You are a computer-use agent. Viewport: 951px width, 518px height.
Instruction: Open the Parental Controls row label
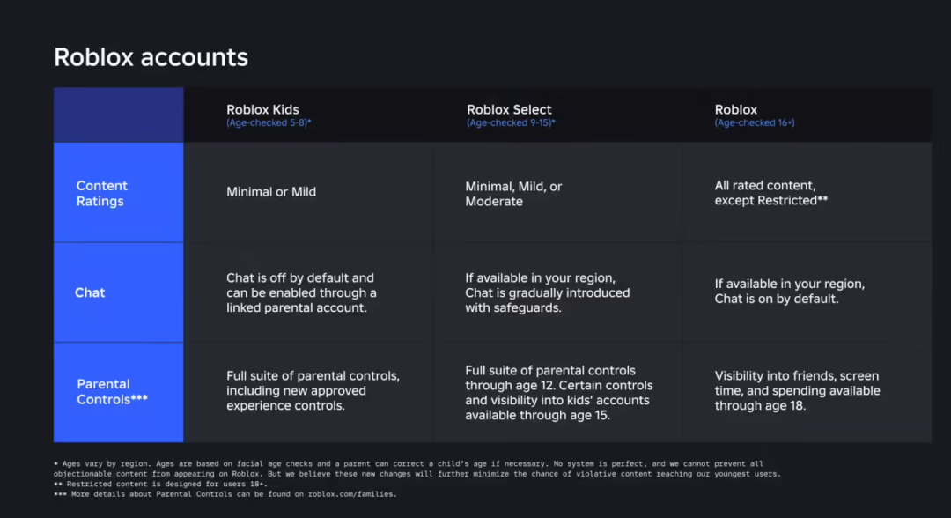112,392
